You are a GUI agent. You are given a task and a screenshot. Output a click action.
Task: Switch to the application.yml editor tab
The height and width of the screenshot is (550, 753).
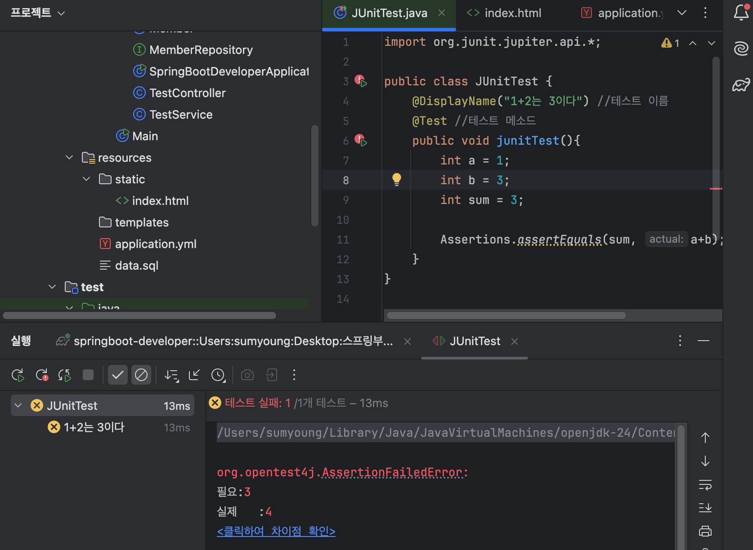click(x=623, y=13)
